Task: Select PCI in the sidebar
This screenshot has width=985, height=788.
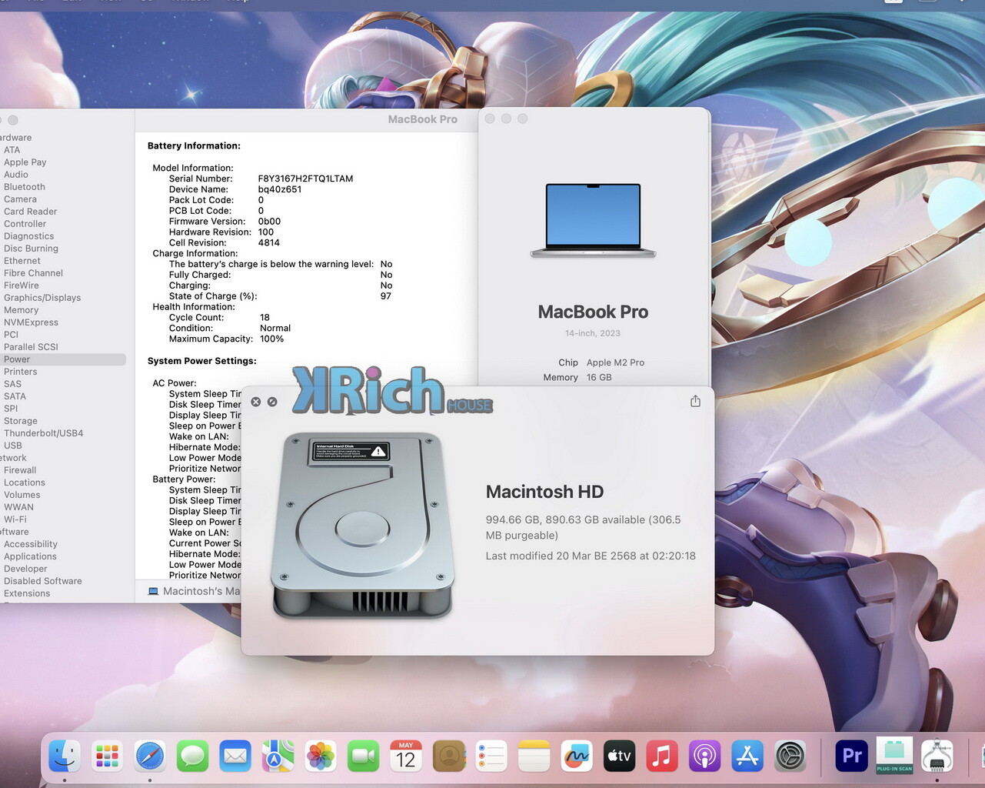Action: click(x=11, y=335)
